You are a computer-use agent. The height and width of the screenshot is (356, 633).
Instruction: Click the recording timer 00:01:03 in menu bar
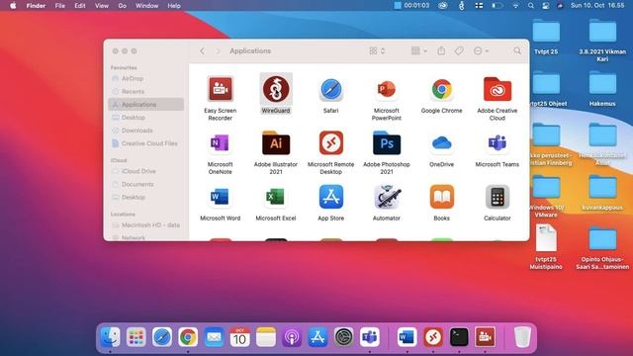(411, 6)
